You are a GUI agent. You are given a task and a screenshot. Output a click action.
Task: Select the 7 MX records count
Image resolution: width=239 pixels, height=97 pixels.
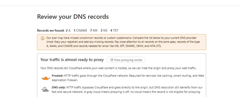(x=94, y=31)
